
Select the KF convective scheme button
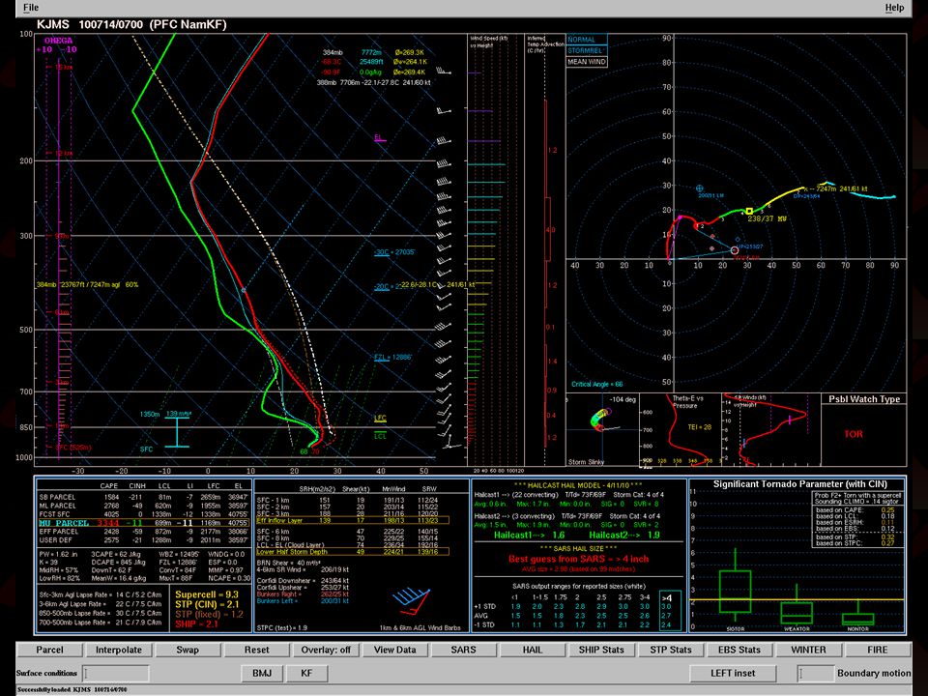[x=306, y=673]
